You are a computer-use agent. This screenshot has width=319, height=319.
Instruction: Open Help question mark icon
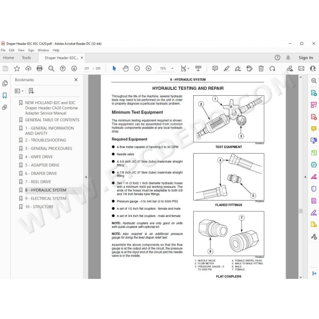click(x=277, y=57)
